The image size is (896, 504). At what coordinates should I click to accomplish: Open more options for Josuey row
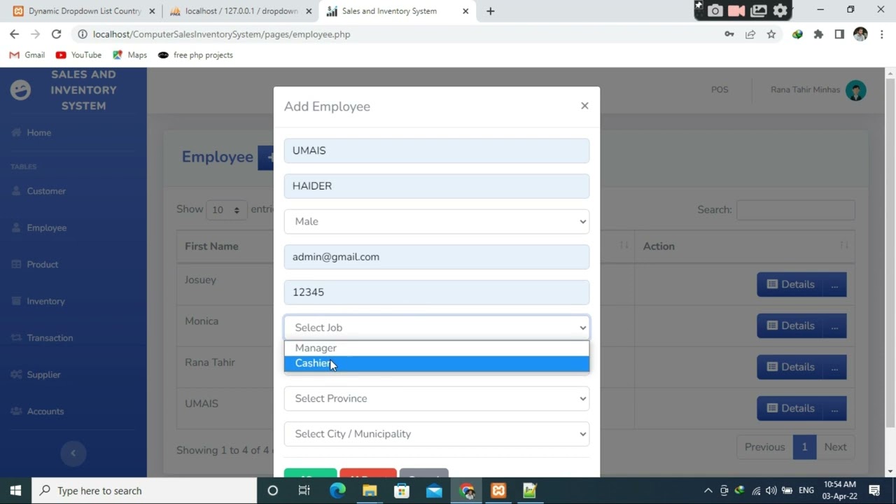coord(834,284)
